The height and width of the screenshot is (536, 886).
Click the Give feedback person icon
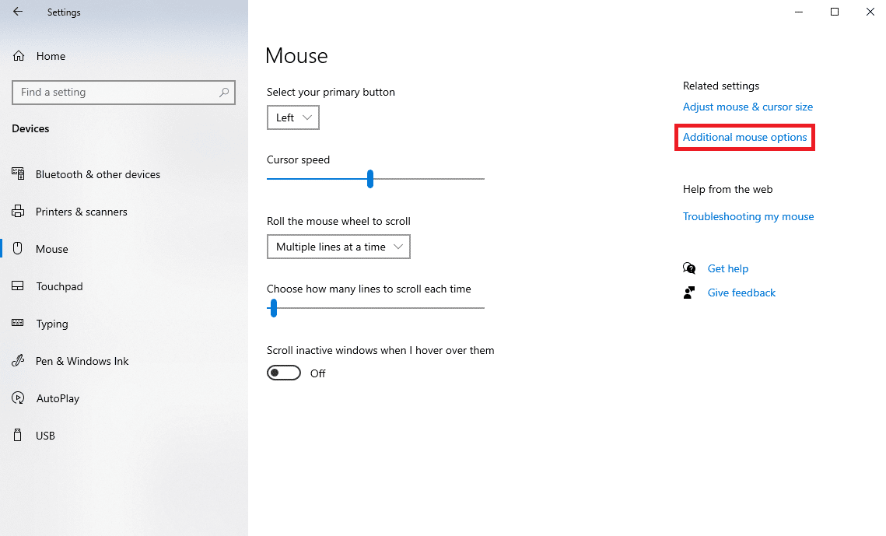click(689, 293)
